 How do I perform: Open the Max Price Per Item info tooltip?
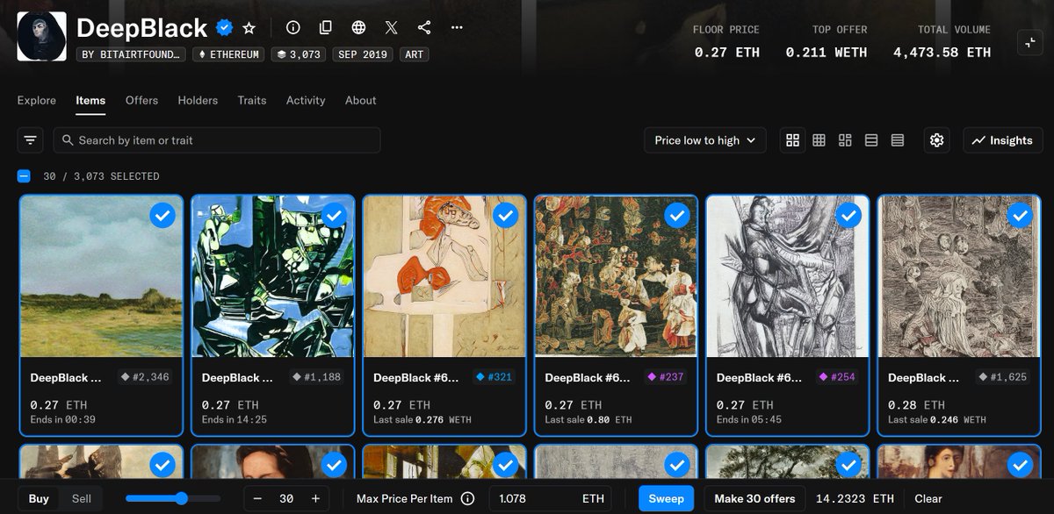click(468, 498)
